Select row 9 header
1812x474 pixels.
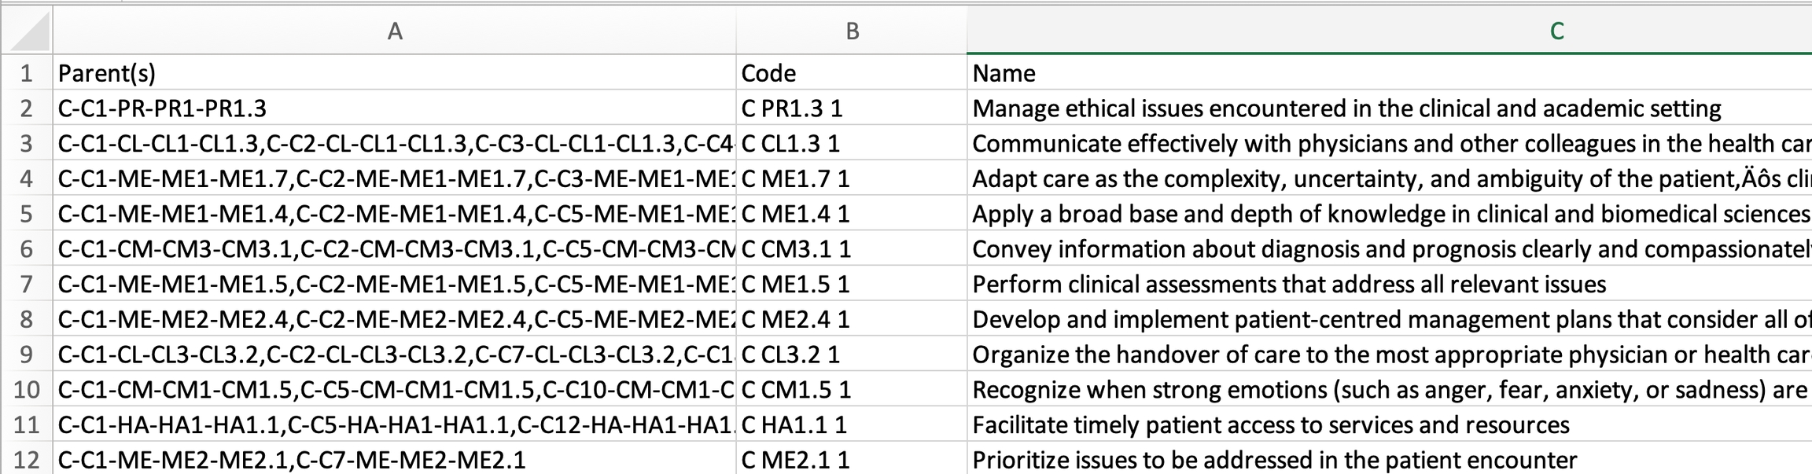[27, 355]
